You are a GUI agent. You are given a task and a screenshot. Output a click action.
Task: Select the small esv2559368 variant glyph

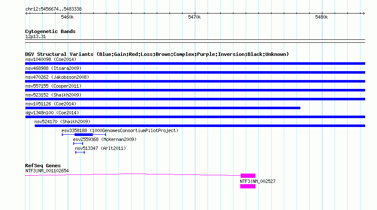pos(78,144)
